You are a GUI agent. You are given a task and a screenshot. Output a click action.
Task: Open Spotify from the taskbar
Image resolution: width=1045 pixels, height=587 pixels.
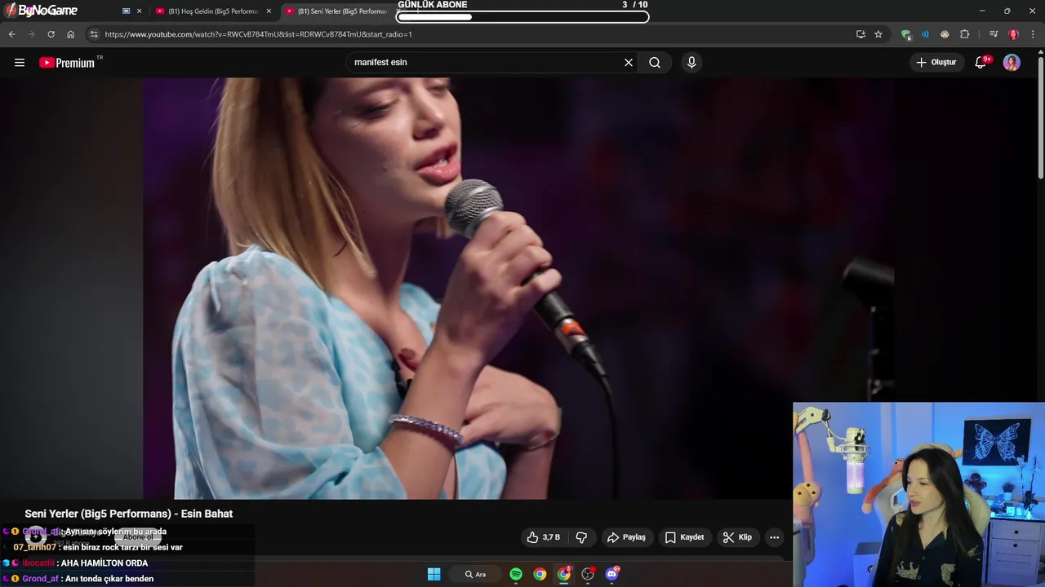click(x=516, y=574)
